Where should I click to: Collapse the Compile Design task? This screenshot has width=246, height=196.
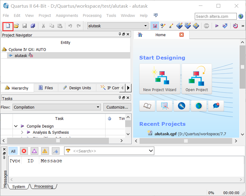tap(16, 126)
